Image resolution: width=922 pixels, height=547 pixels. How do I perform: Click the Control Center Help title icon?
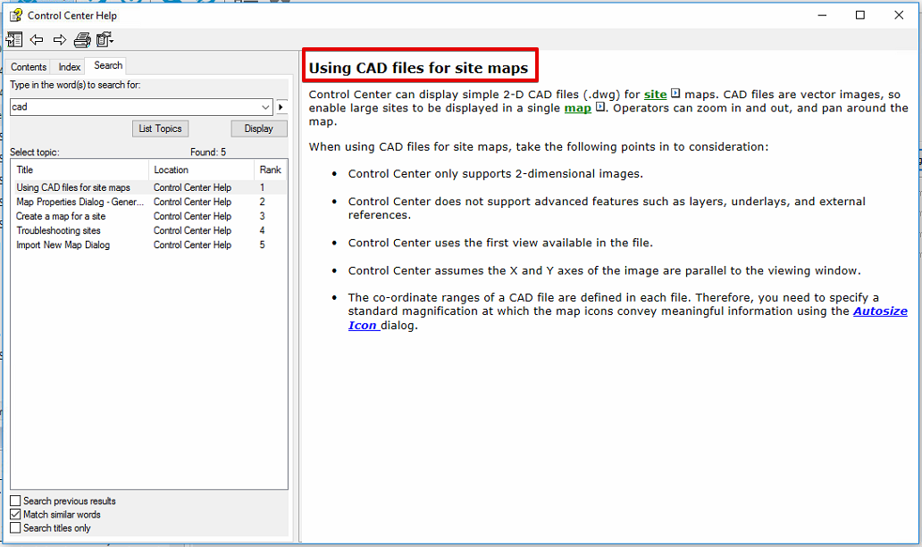(x=16, y=15)
